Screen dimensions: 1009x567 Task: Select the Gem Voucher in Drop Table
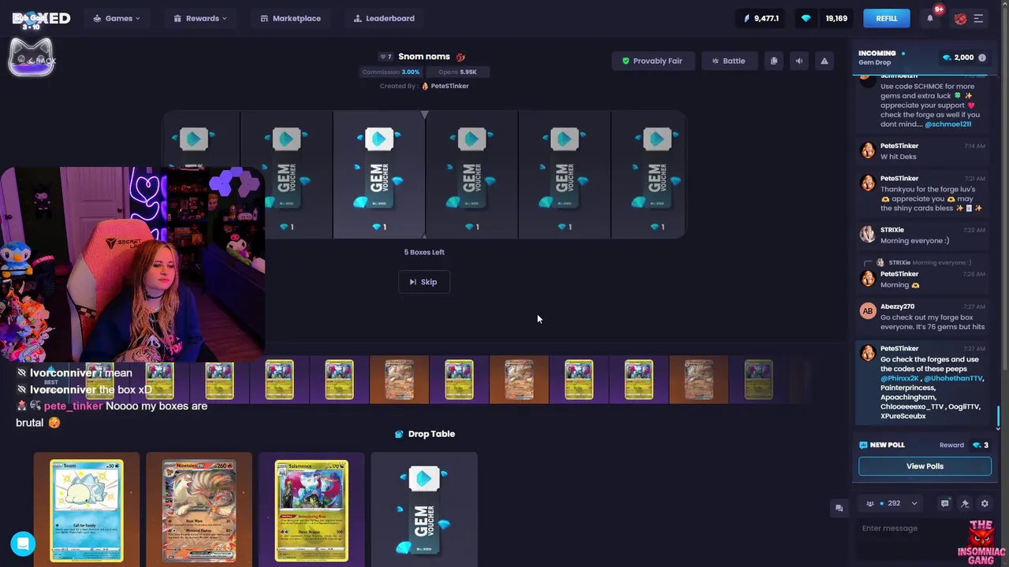pyautogui.click(x=424, y=510)
